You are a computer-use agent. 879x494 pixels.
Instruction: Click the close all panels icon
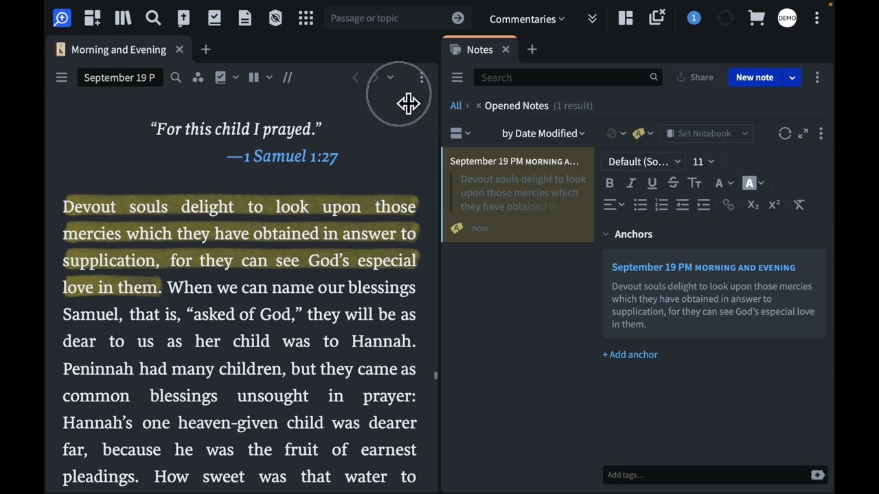pyautogui.click(x=657, y=18)
